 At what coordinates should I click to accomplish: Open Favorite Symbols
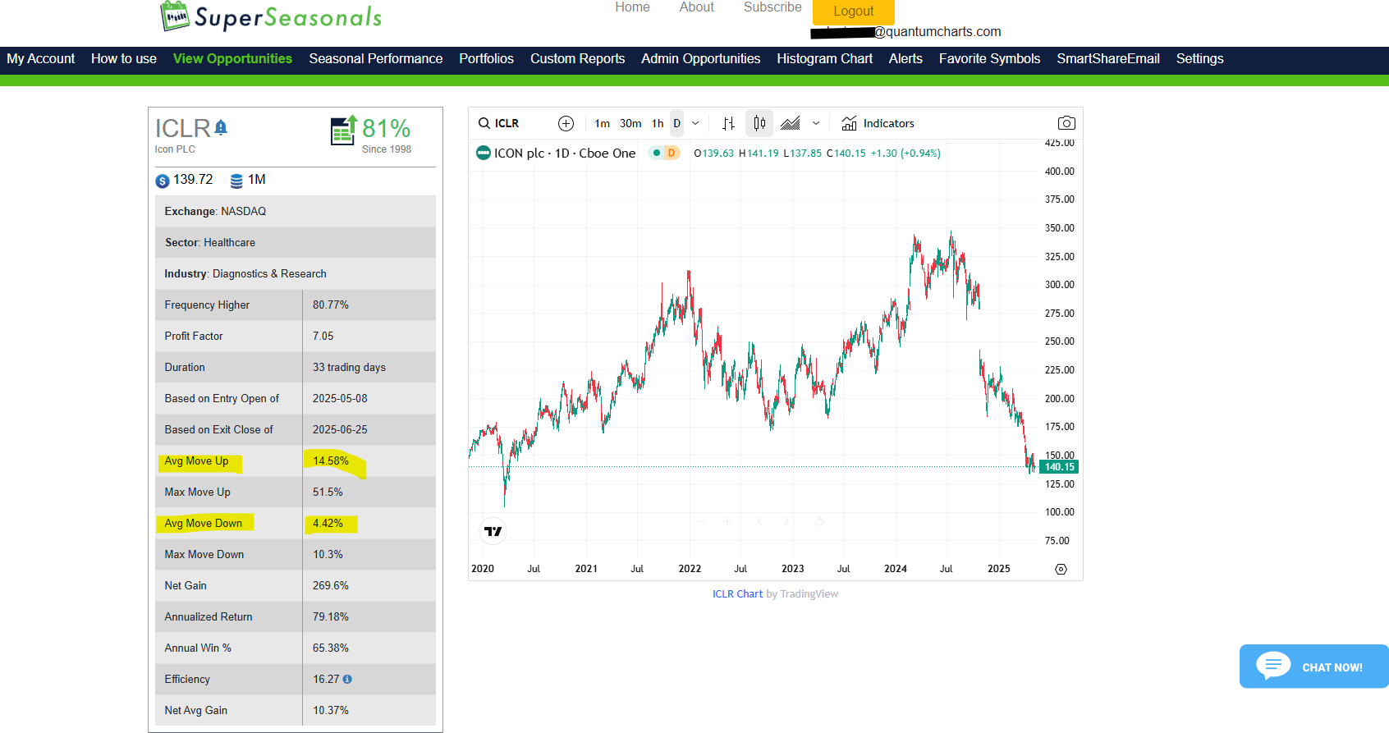(989, 58)
